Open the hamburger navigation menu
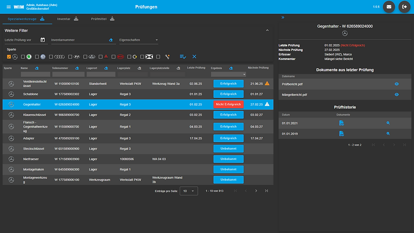This screenshot has height=233, width=414. coord(8,7)
